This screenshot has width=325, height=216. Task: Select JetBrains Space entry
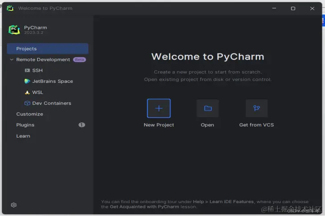53,81
